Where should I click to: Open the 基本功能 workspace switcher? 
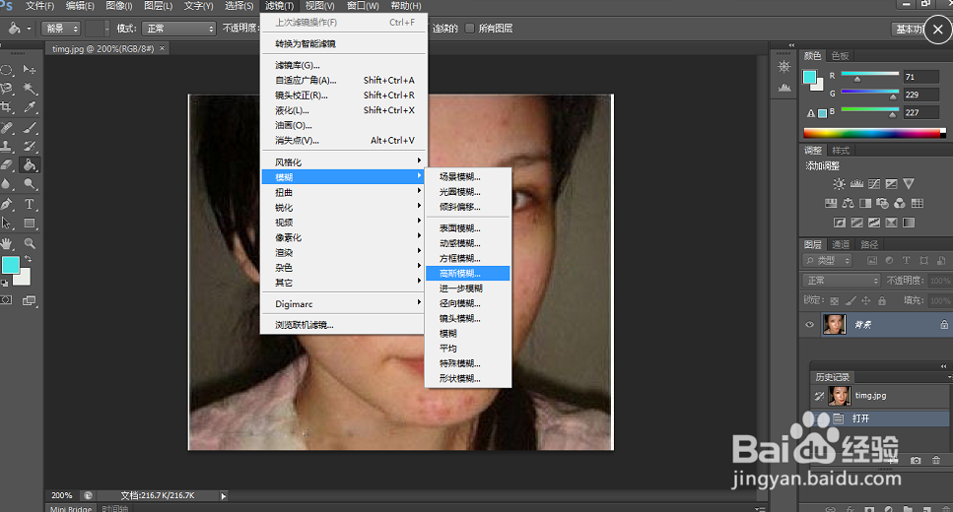coord(908,29)
